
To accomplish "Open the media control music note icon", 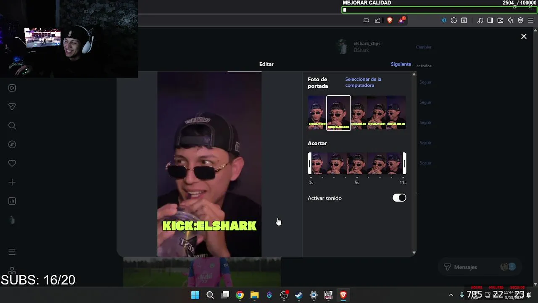I will point(480,20).
